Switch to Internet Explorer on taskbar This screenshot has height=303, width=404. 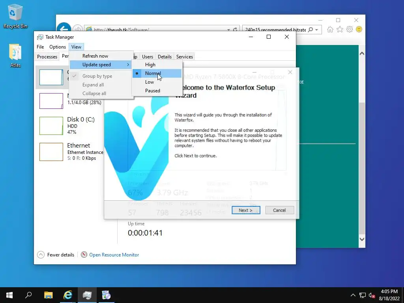tap(68, 295)
